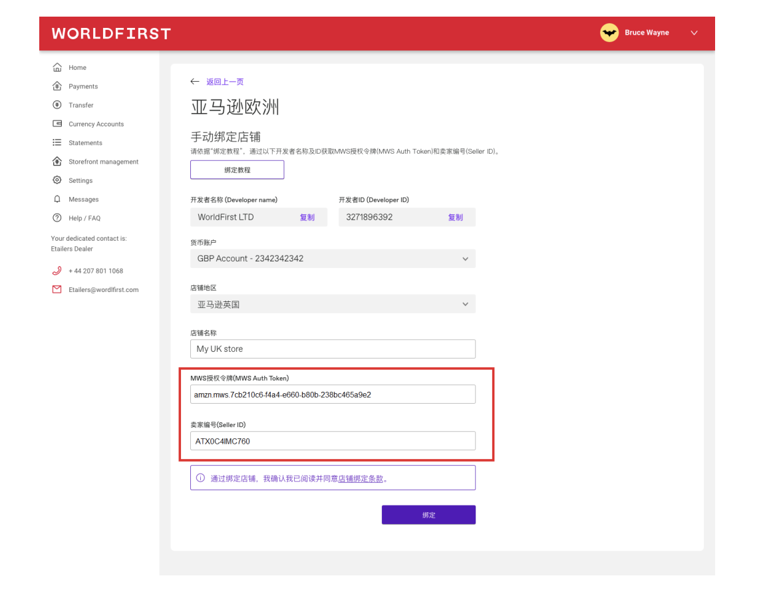Click the WORLDFIRST logo
The width and height of the screenshot is (763, 594).
click(112, 33)
